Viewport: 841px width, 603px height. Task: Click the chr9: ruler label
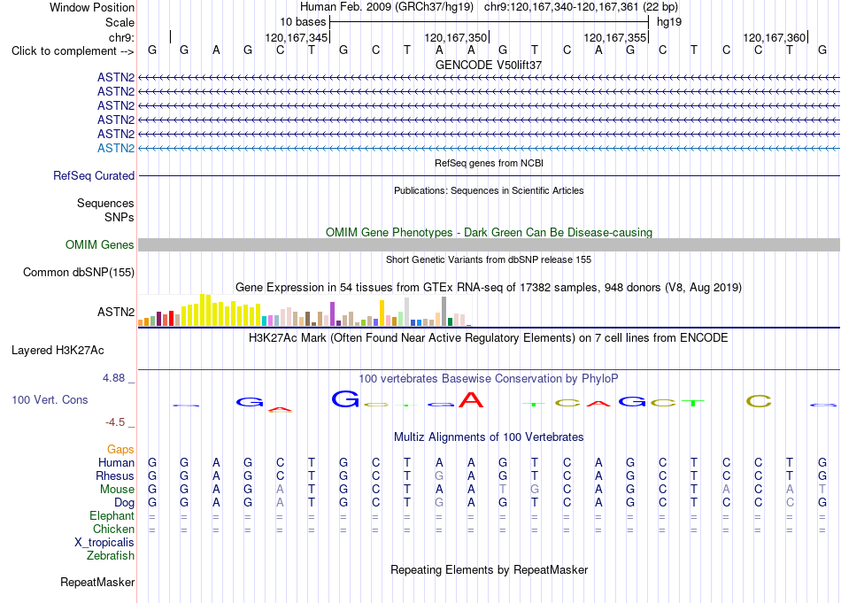coord(122,37)
